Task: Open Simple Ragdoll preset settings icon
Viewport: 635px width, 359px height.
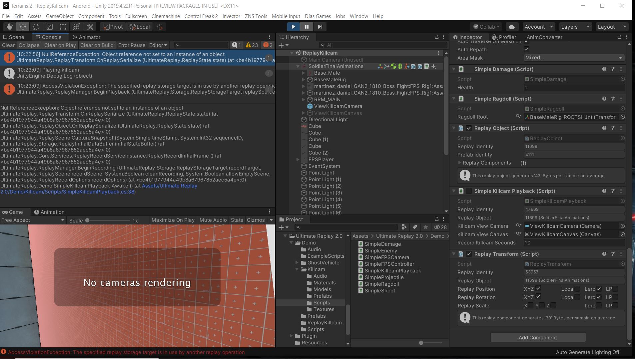Action: [x=613, y=99]
